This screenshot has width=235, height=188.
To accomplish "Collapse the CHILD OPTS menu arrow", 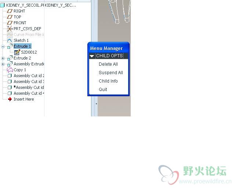I will click(92, 56).
